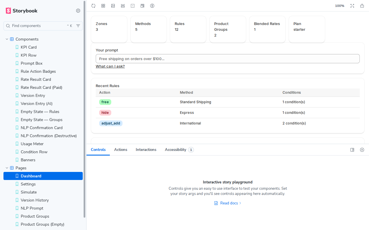Image resolution: width=369 pixels, height=230 pixels.
Task: Collapse the Components tree section
Action: point(7,39)
